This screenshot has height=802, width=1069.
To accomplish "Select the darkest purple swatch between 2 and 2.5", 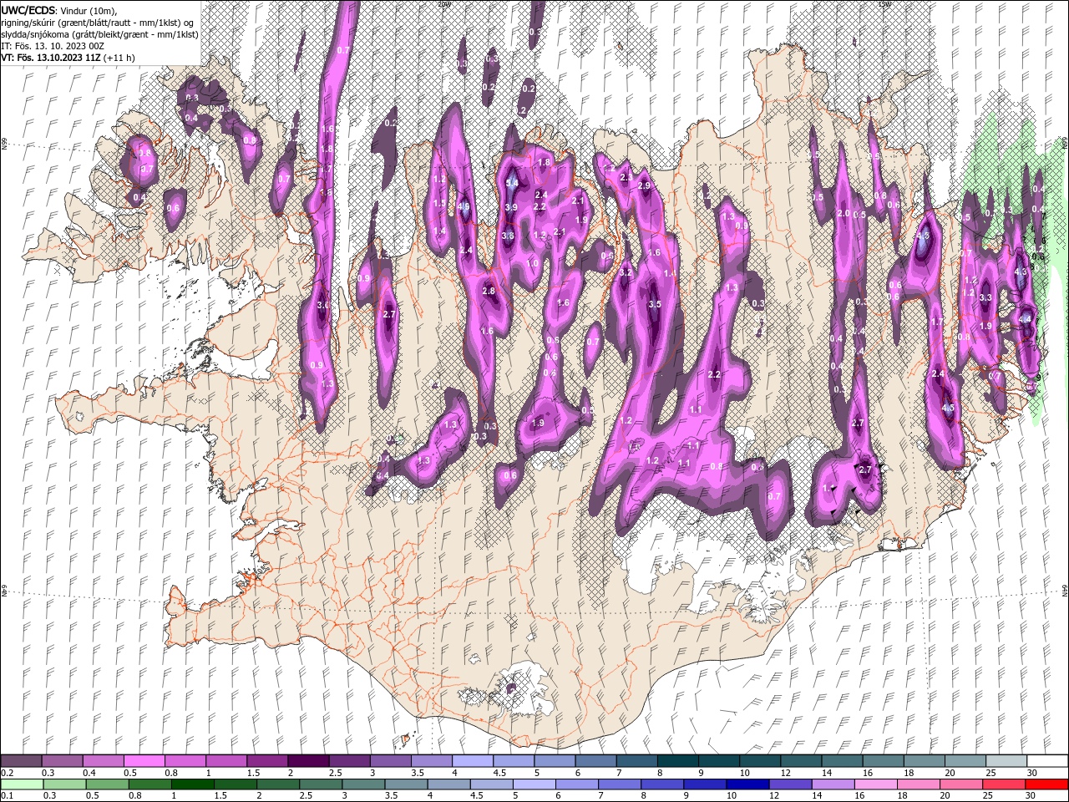I will pos(307,761).
